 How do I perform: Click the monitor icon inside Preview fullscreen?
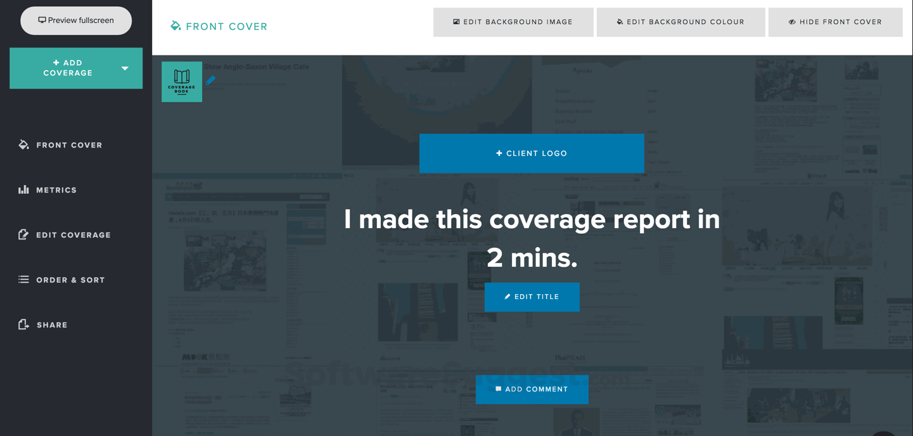point(42,20)
